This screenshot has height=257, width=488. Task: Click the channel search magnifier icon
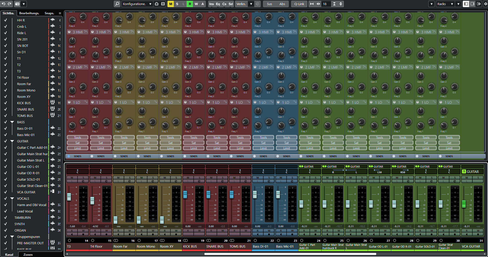117,4
